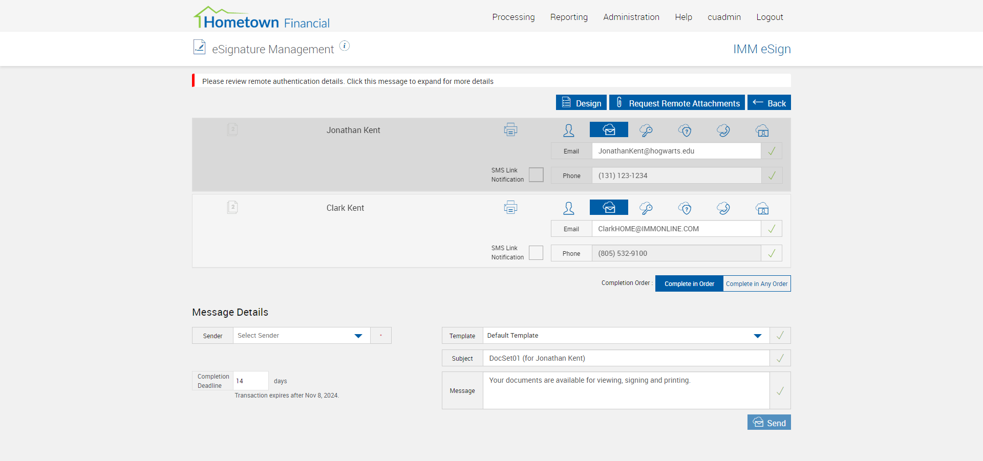Screen dimensions: 983x461
Task: Click the Message Details heading
Action: pos(230,312)
